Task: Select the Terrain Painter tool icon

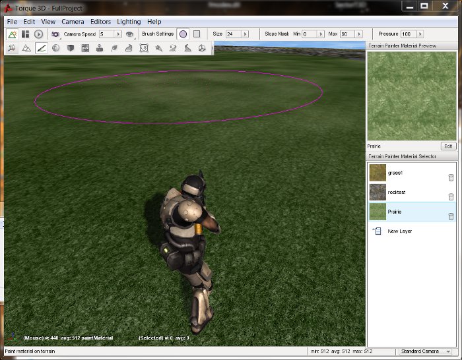Action: point(41,48)
